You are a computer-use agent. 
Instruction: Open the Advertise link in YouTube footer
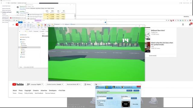click(44, 91)
